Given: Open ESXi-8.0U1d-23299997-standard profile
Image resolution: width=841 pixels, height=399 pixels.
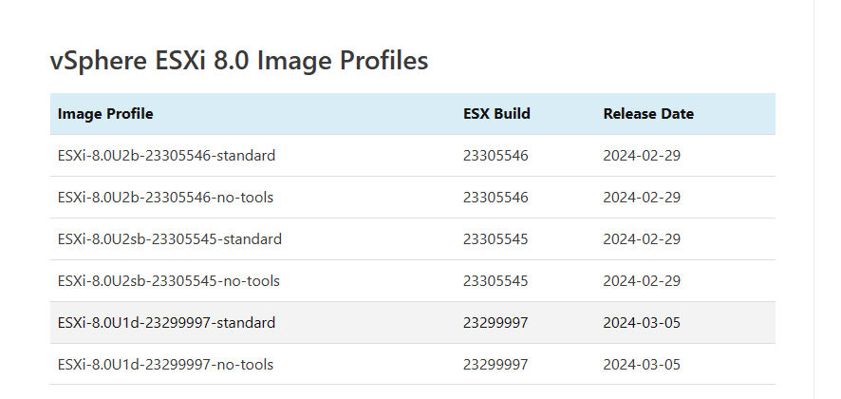Looking at the screenshot, I should [166, 323].
